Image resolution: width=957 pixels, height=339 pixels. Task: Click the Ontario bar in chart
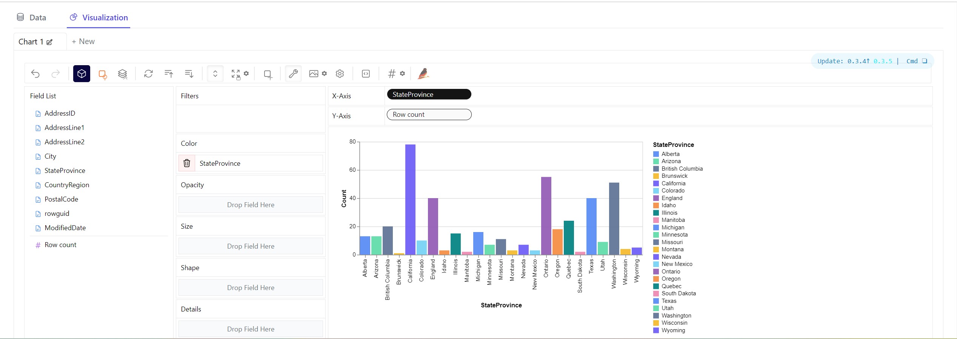click(x=546, y=216)
